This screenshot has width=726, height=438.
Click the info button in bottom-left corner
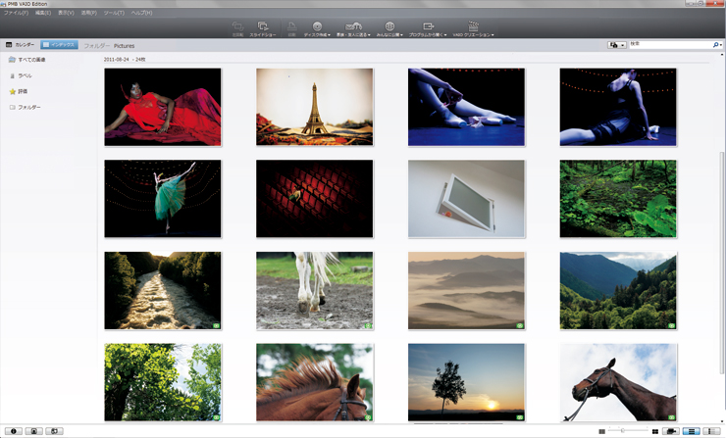pos(13,431)
